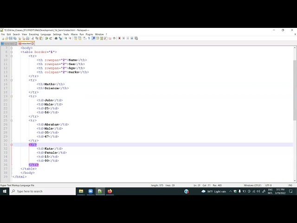Save the current file with the Save icon

click(11, 38)
